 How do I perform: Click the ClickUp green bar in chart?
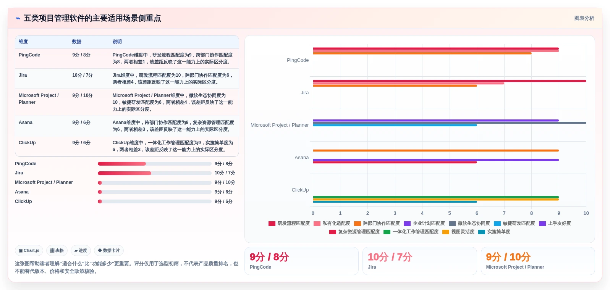coord(436,197)
